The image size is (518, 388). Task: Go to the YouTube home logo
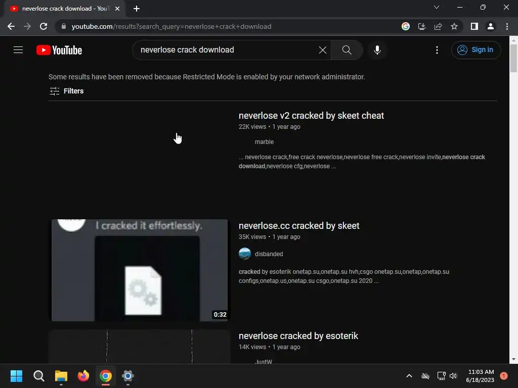tap(59, 50)
